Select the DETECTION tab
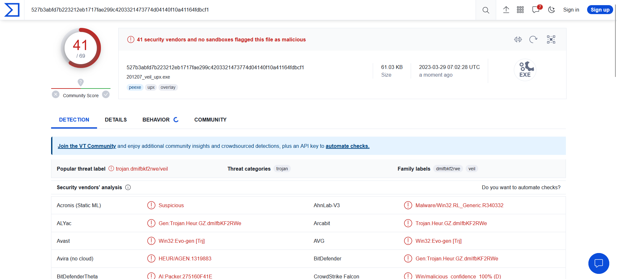The width and height of the screenshot is (617, 279). (74, 120)
